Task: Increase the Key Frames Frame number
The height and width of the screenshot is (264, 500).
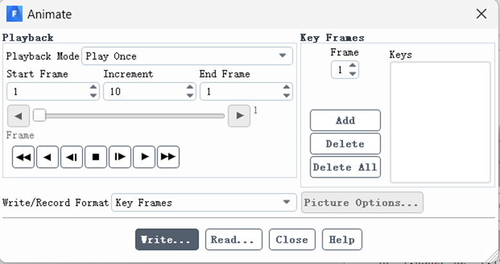Action: coord(352,66)
